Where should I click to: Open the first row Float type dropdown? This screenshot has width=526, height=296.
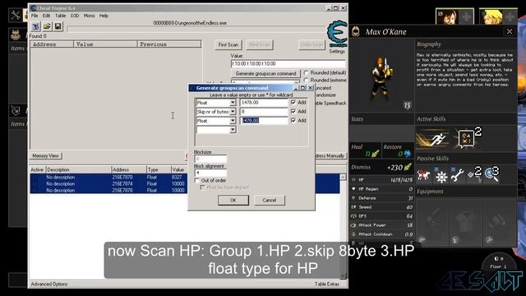(x=233, y=102)
